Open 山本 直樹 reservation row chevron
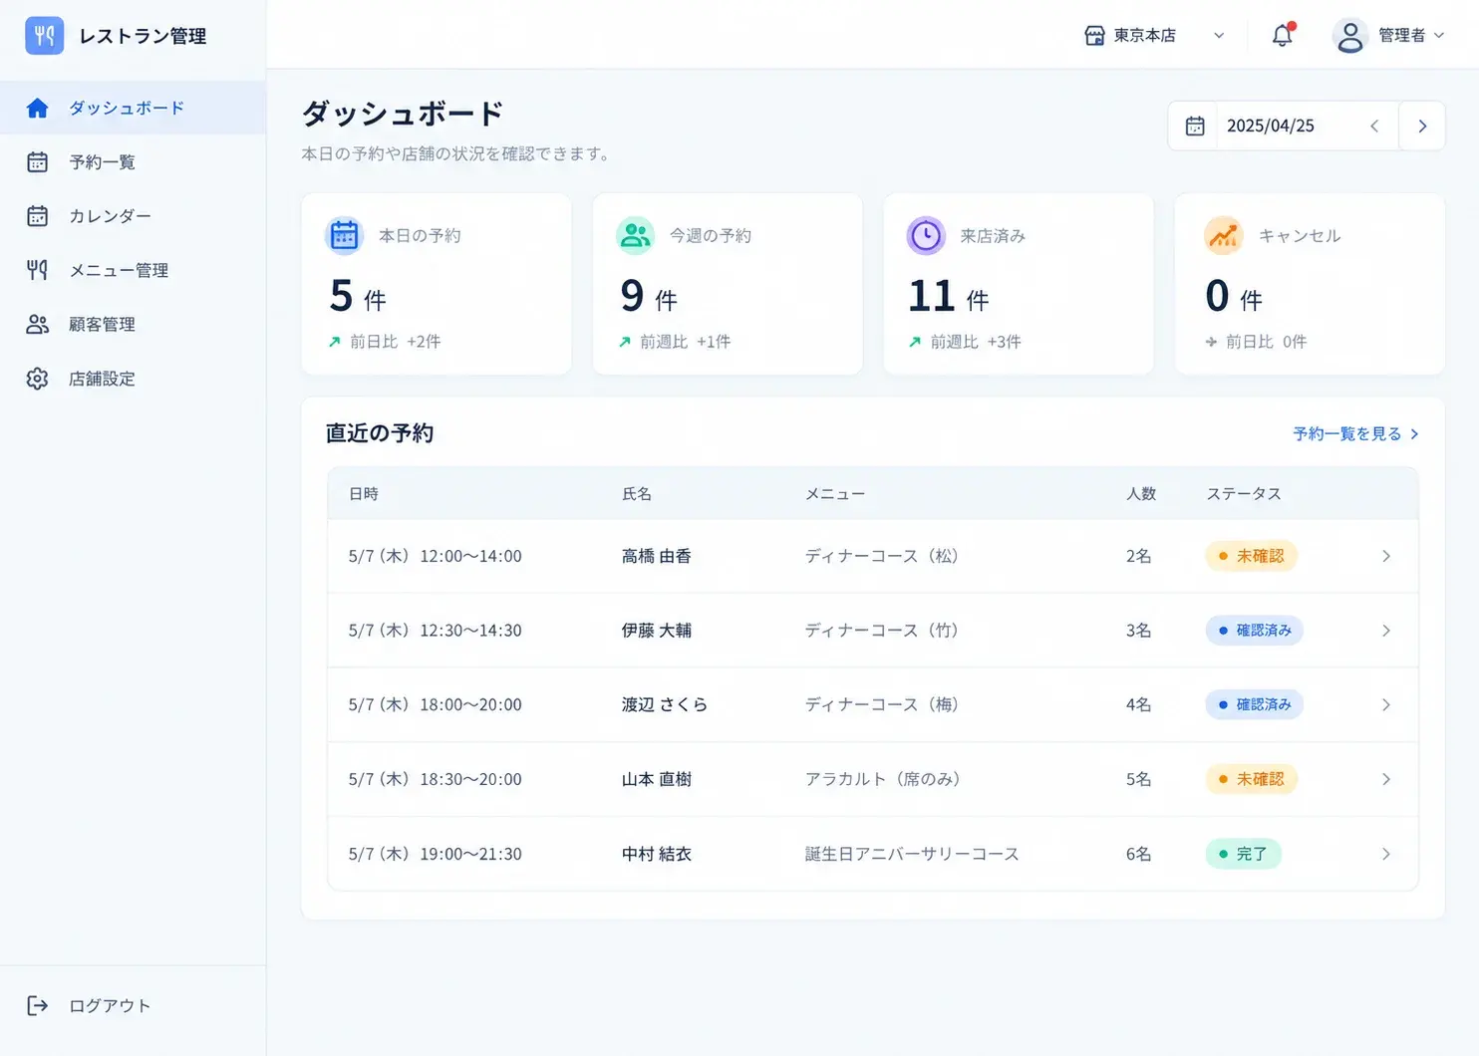This screenshot has width=1479, height=1056. pyautogui.click(x=1386, y=779)
